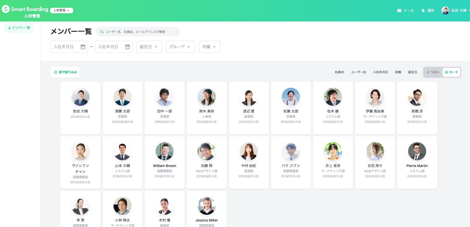This screenshot has width=470, height=227.
Task: Click the first 入社年月日 date field
Action: tap(69, 47)
